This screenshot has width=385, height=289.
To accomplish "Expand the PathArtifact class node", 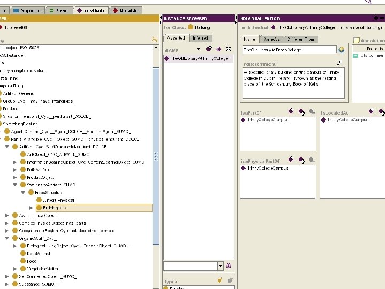I will pos(15,170).
